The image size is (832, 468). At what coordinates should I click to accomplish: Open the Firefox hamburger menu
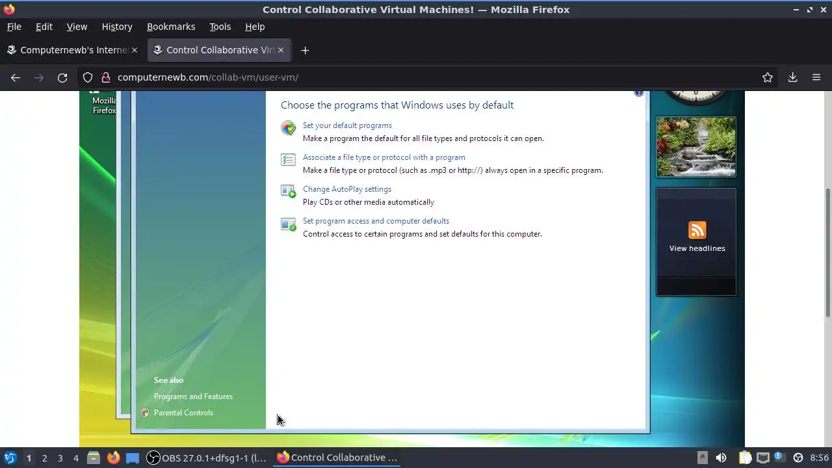point(816,77)
